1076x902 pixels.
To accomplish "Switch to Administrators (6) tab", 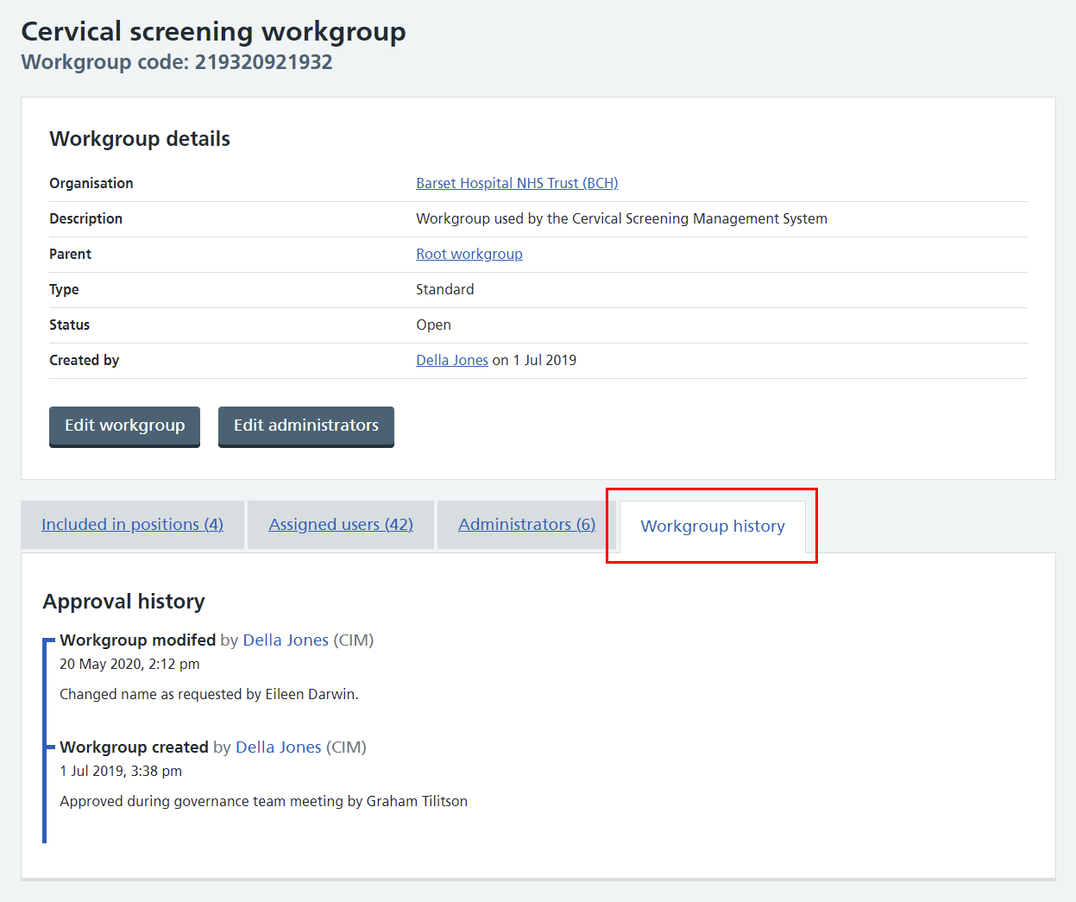I will [x=526, y=524].
